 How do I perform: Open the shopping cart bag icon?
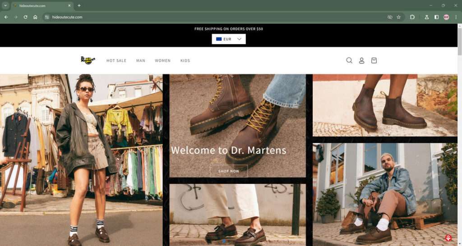click(x=374, y=60)
